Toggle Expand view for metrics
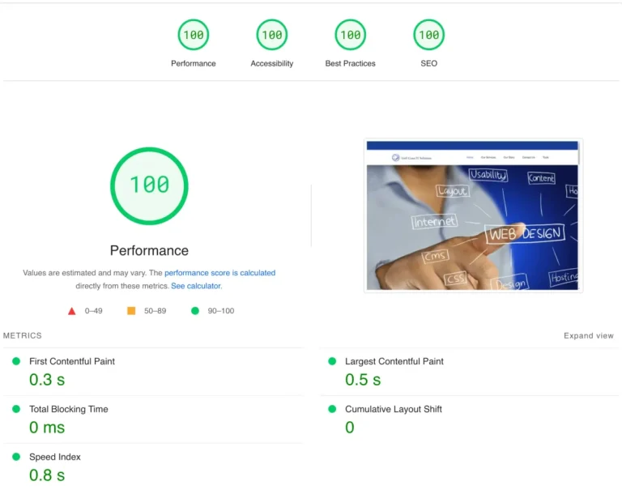 589,336
